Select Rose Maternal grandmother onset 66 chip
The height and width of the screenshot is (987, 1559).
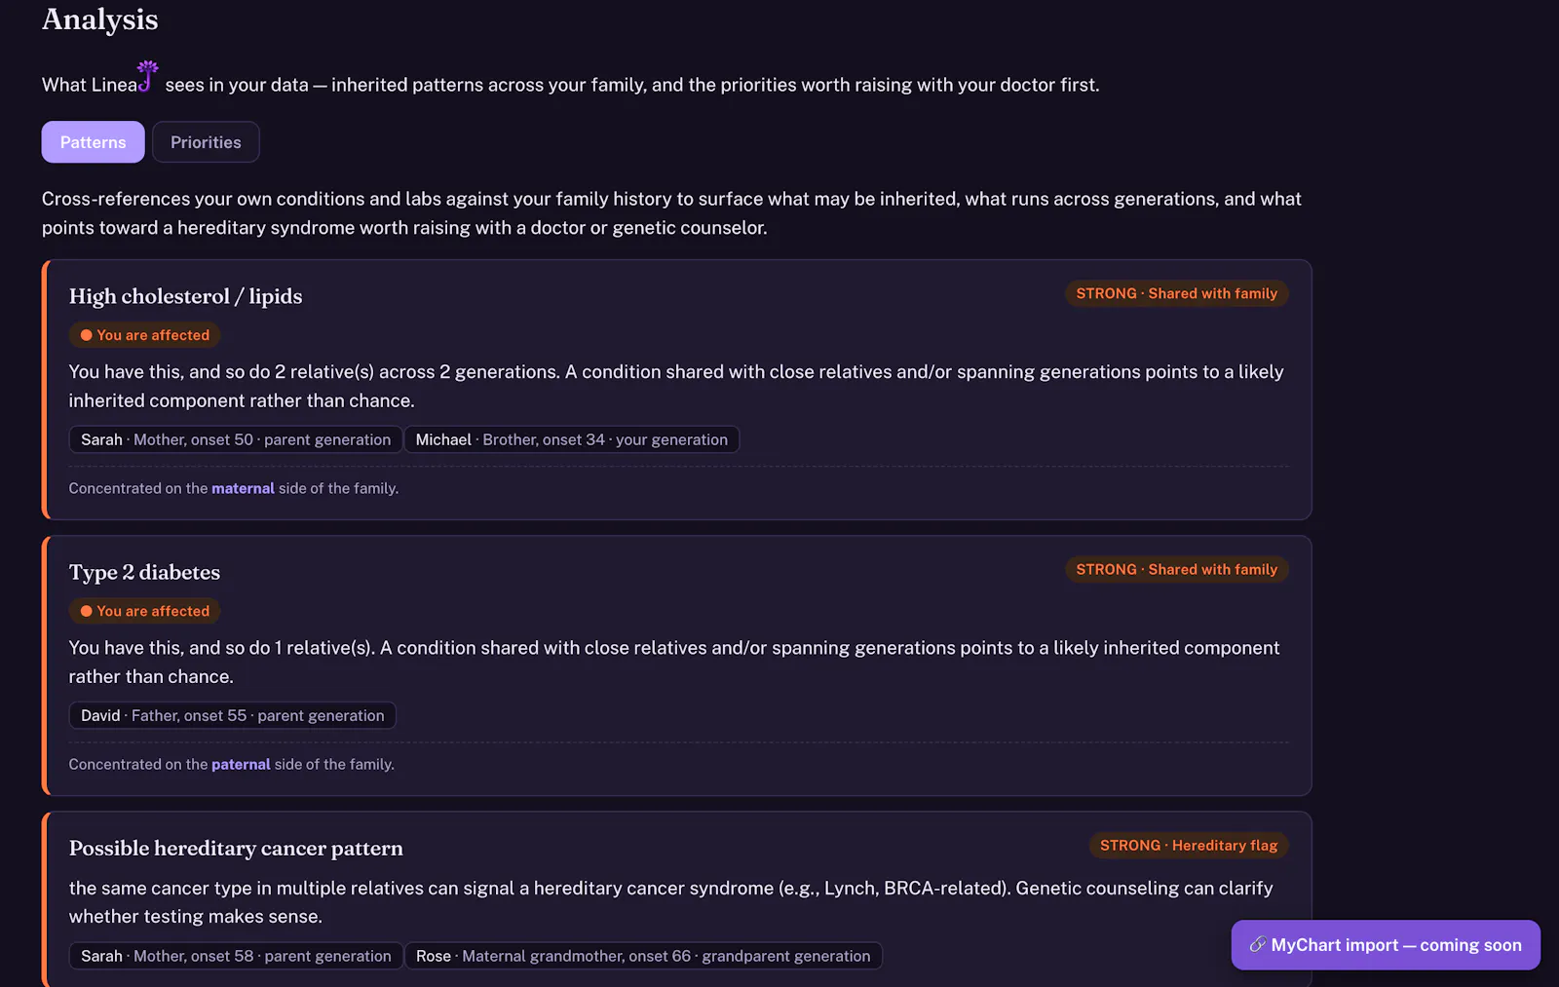pyautogui.click(x=643, y=956)
